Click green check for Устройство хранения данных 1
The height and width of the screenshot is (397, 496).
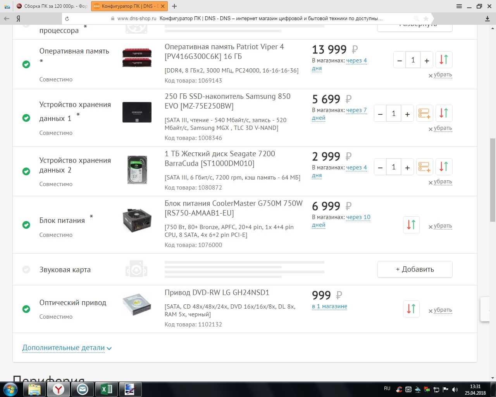click(x=26, y=118)
